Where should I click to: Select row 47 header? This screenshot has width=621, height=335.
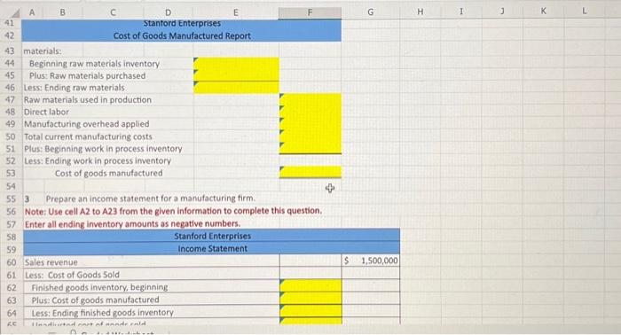click(x=10, y=99)
